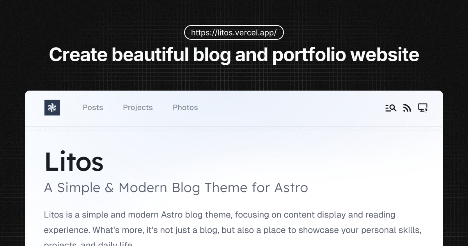Click the "Create beautiful blog" headline
The height and width of the screenshot is (246, 468).
click(140, 55)
